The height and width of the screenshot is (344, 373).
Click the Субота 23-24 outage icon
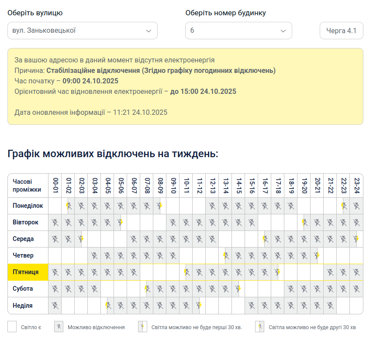(x=356, y=289)
